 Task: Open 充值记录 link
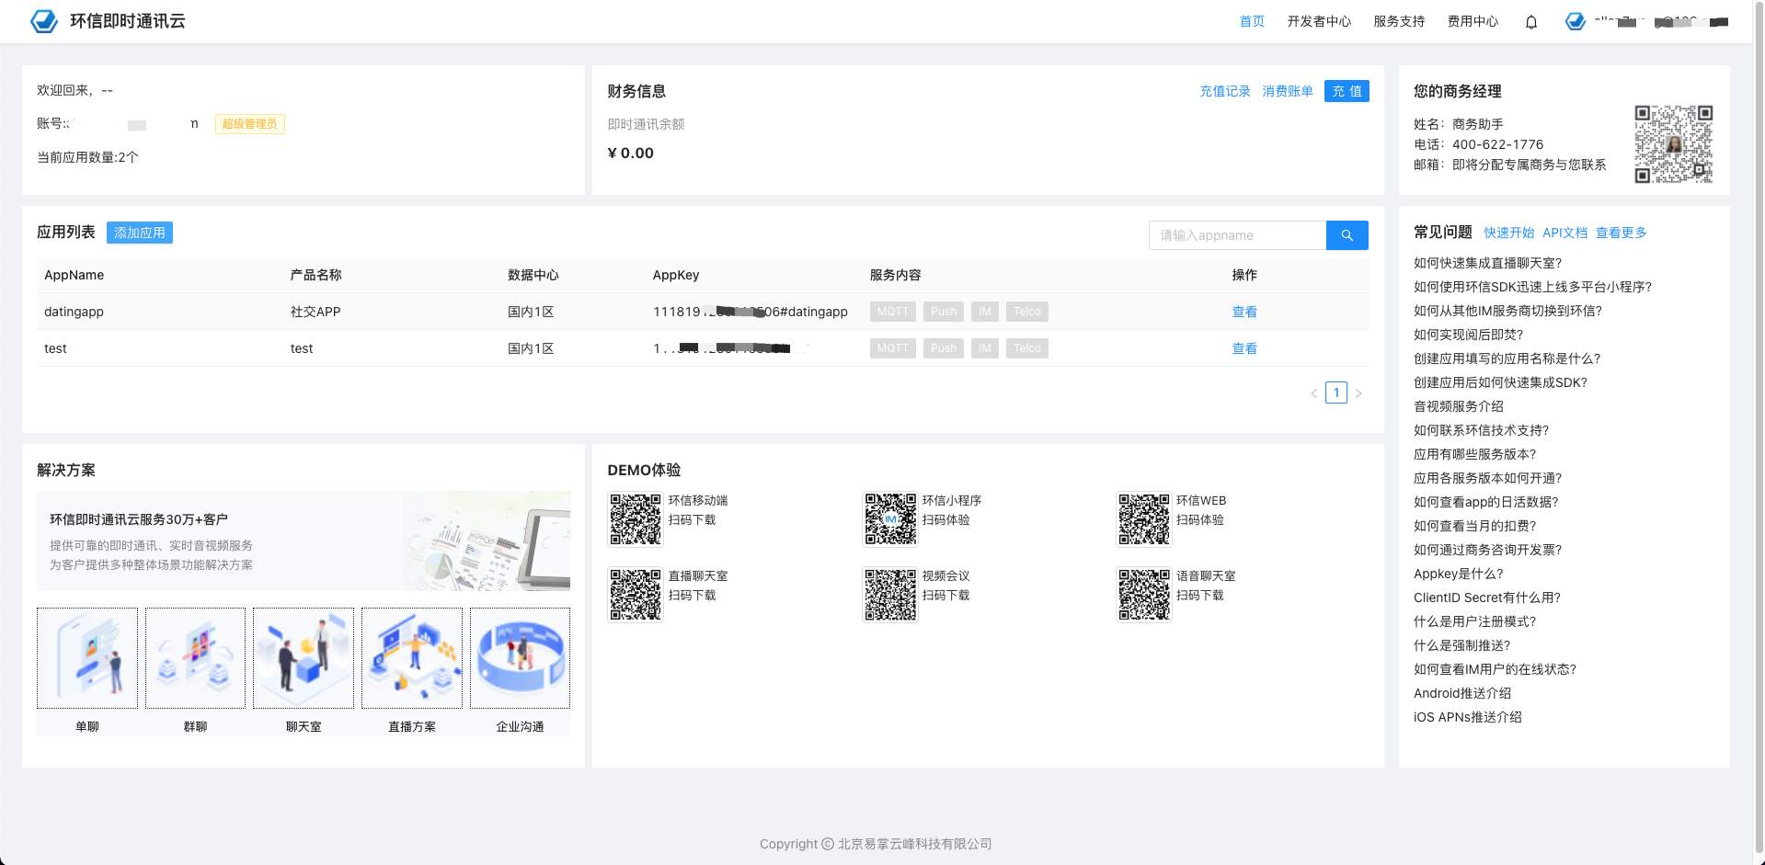[1225, 91]
